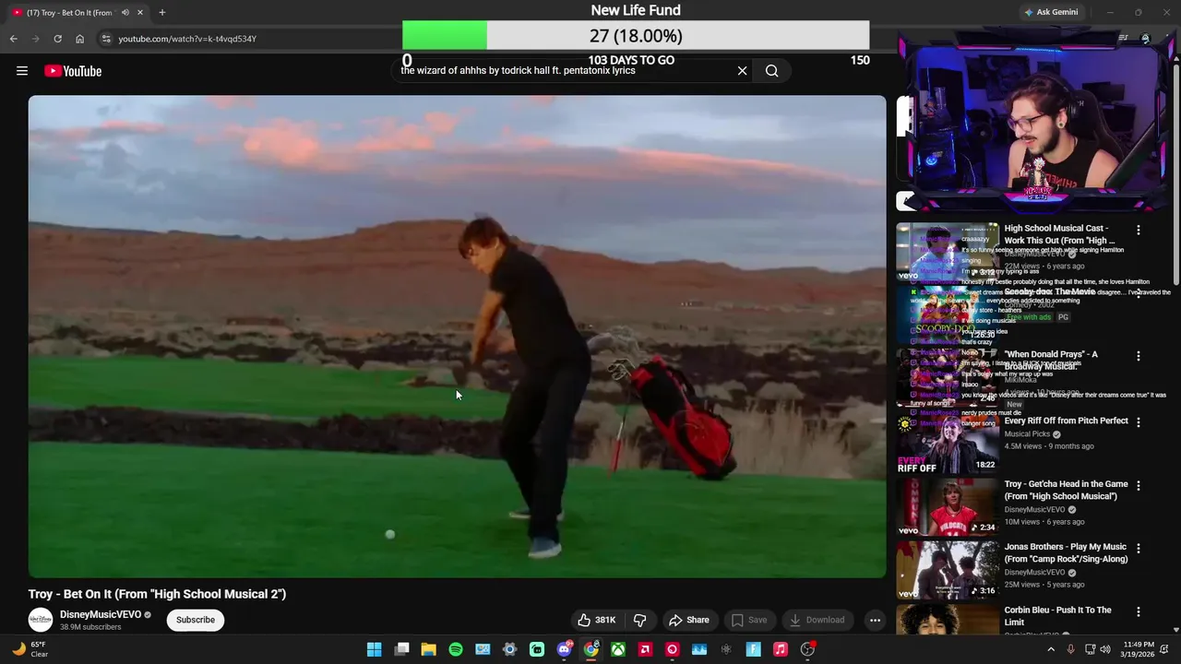This screenshot has height=664, width=1181.
Task: Open Apple Music from the taskbar
Action: (x=781, y=649)
